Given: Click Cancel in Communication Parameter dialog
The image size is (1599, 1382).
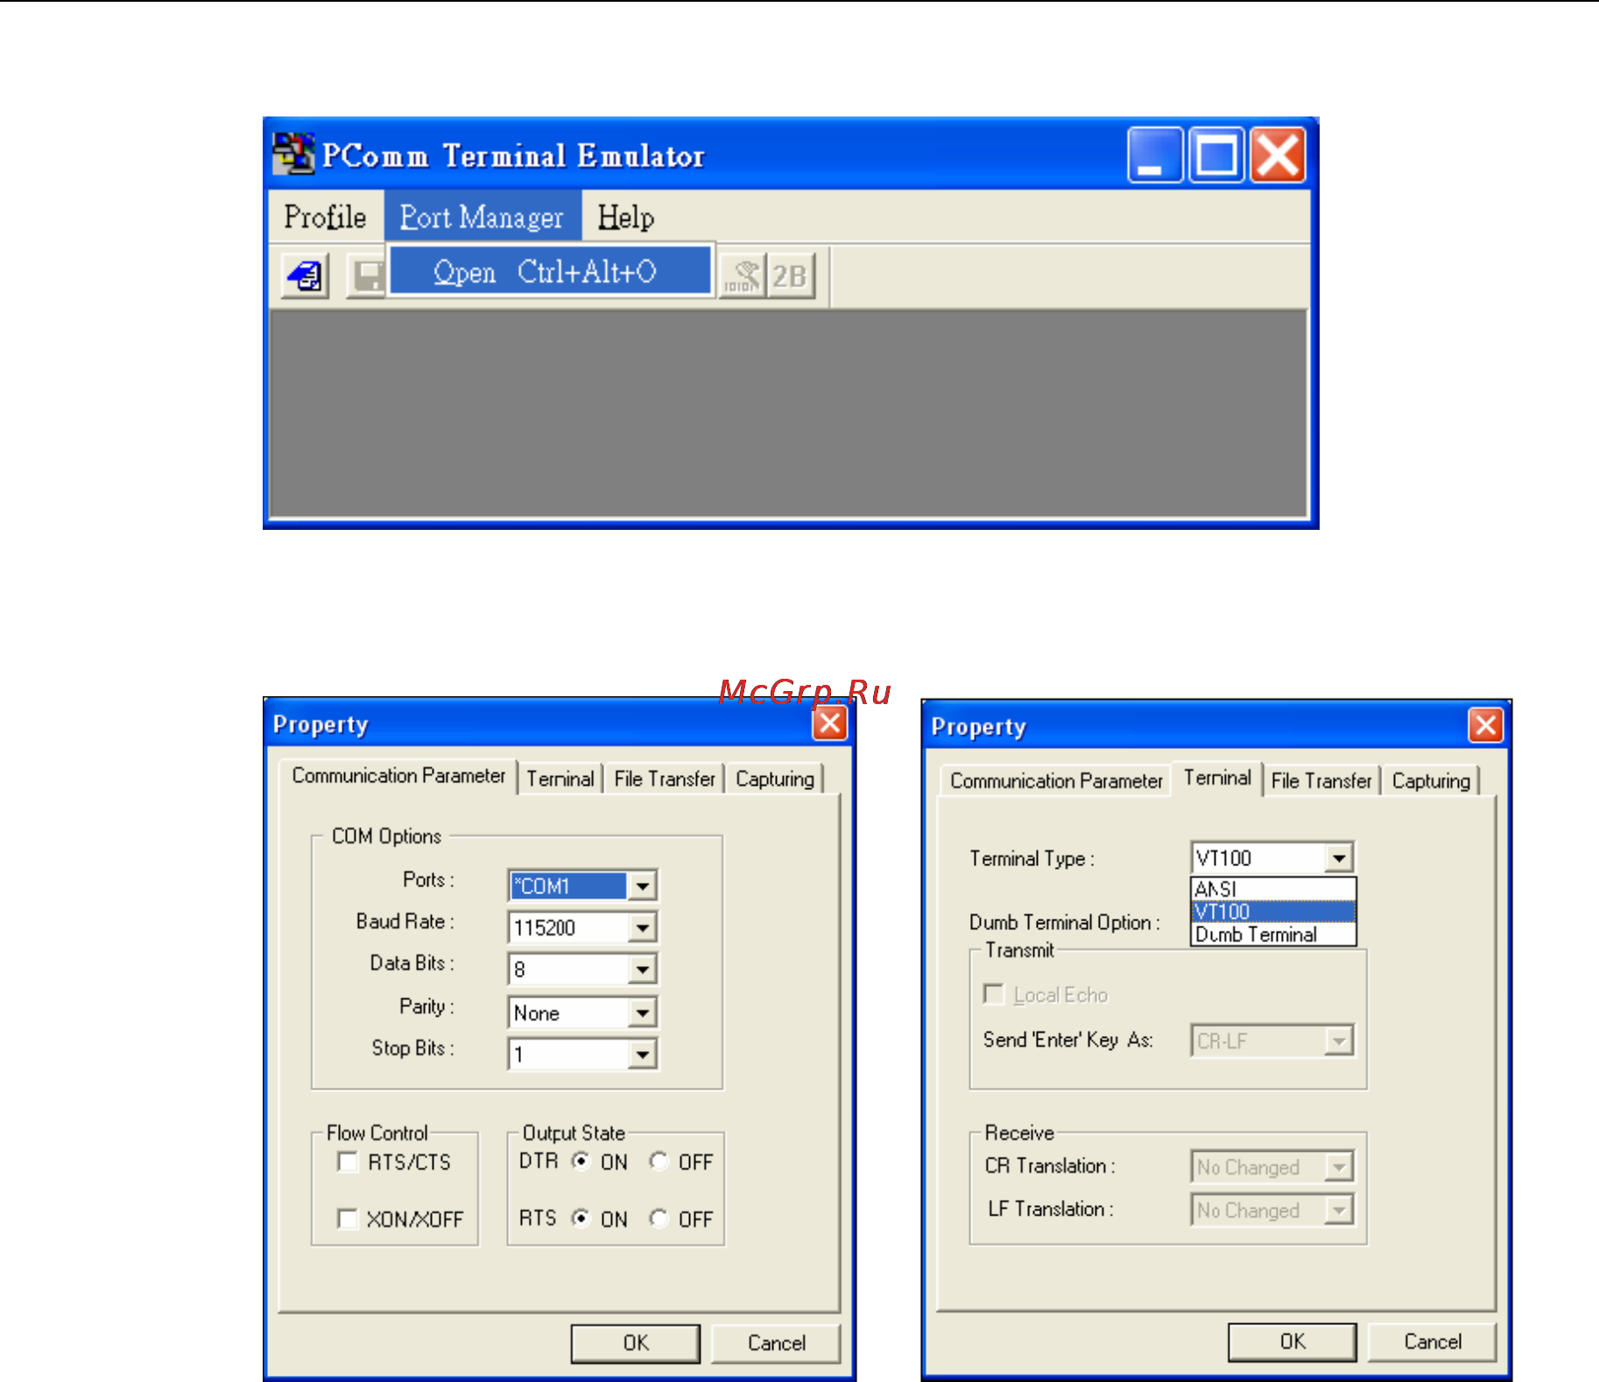Looking at the screenshot, I should click(x=776, y=1343).
